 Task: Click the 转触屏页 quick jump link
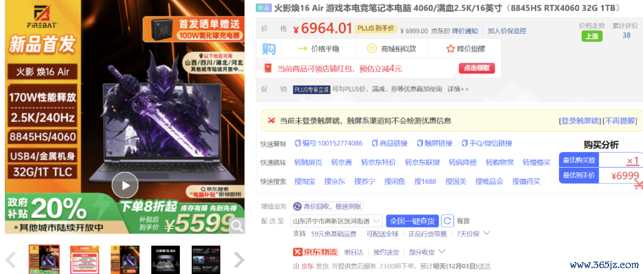(x=308, y=163)
